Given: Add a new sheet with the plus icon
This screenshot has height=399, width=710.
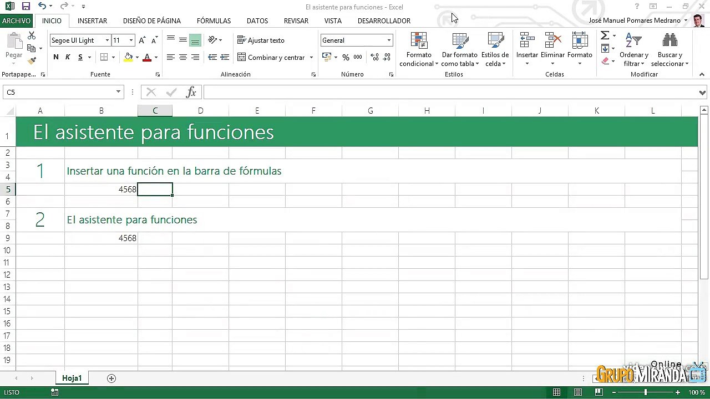Looking at the screenshot, I should pos(111,378).
